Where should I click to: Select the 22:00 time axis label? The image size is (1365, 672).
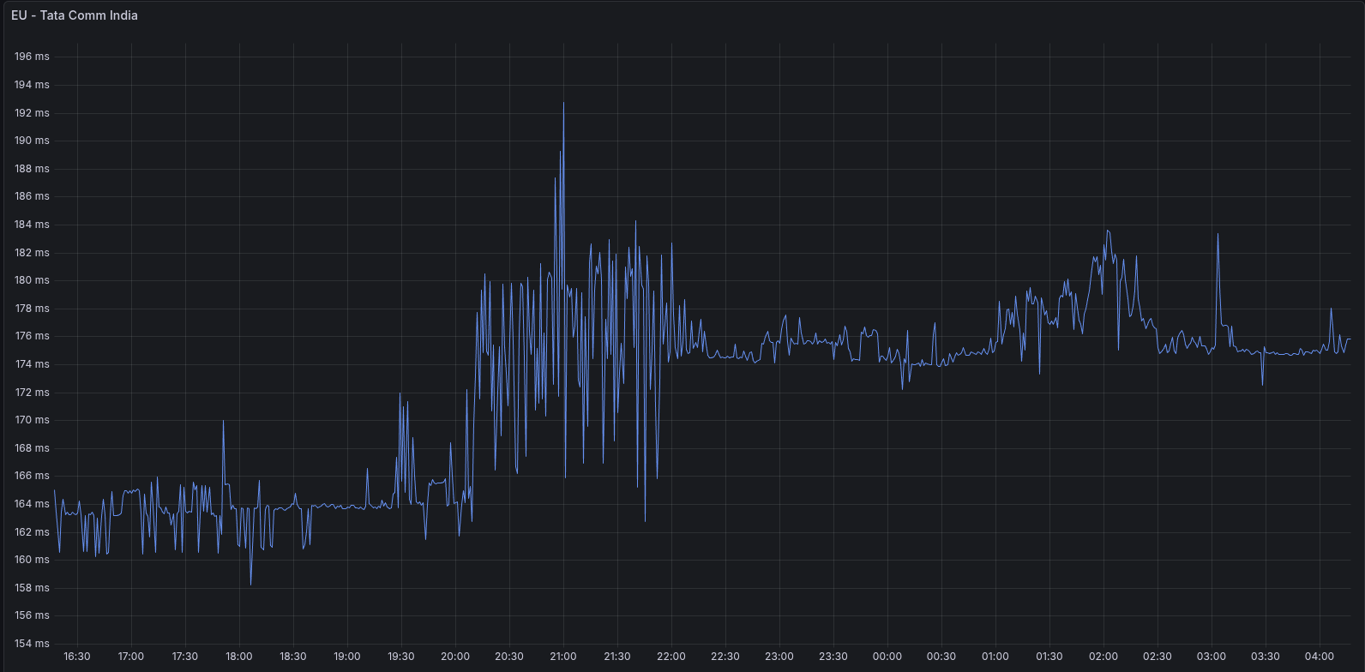pyautogui.click(x=670, y=657)
